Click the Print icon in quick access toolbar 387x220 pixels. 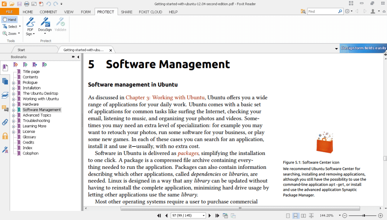pyautogui.click(x=26, y=3)
